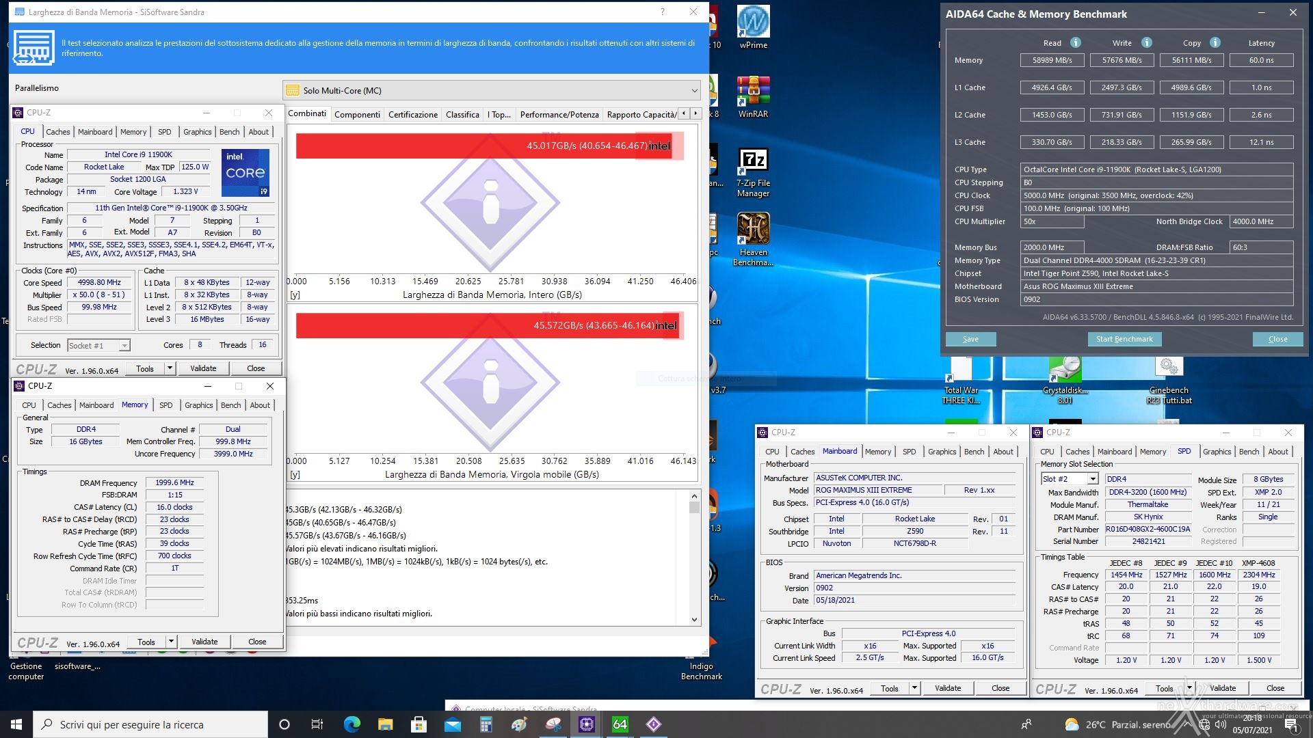This screenshot has width=1313, height=738.
Task: Expand the Tools arrow in CPU-Z CPU window
Action: pos(170,368)
